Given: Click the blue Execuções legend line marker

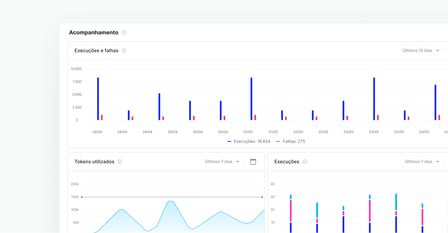Looking at the screenshot, I should tap(229, 141).
